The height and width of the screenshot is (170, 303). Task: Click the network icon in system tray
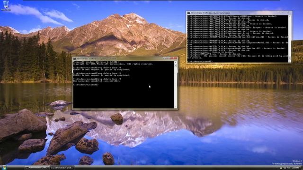pyautogui.click(x=285, y=168)
